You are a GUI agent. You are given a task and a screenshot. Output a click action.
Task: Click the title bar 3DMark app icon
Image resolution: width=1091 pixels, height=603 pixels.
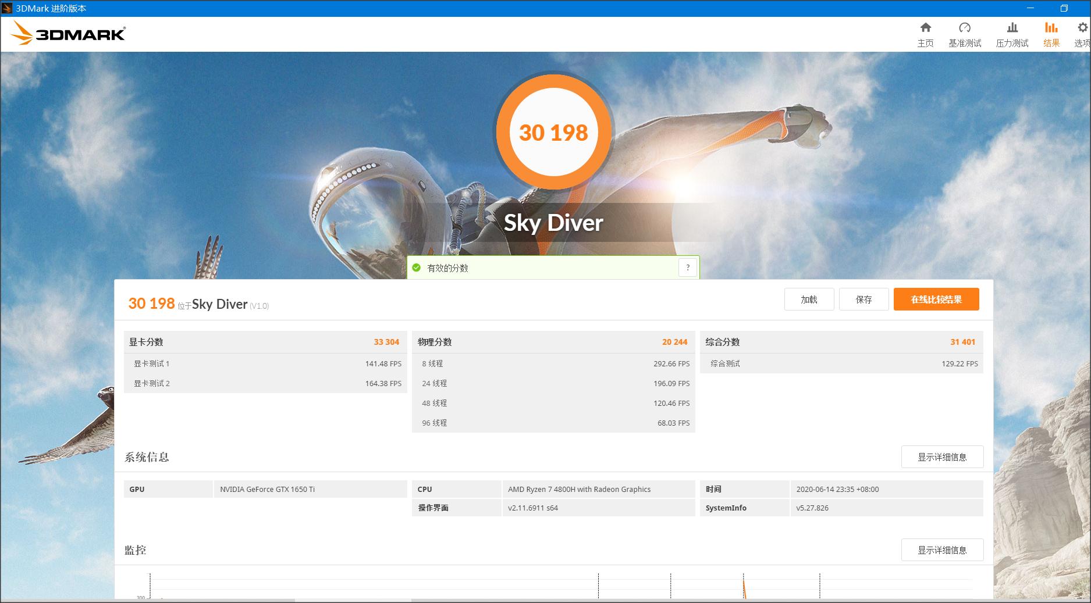(x=8, y=8)
